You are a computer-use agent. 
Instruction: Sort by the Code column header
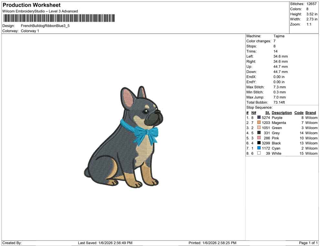[x=299, y=112]
